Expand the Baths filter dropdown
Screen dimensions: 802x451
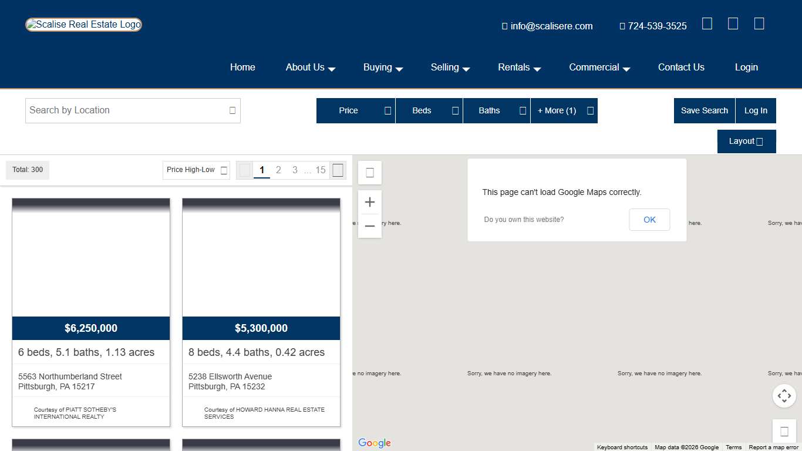[x=496, y=110]
